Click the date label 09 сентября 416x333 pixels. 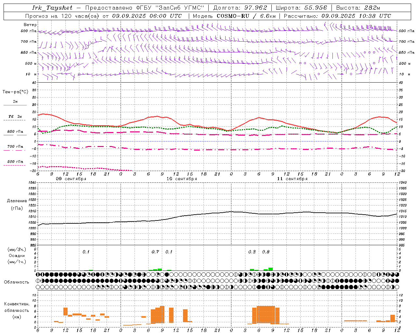click(71, 179)
